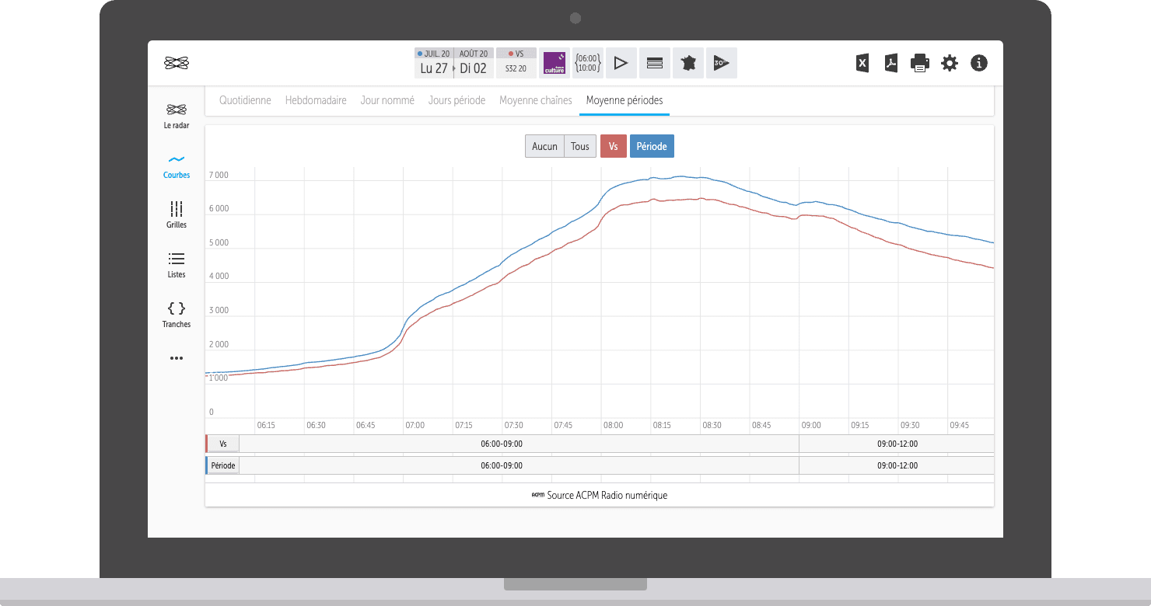Print the report with the printer icon
Viewport: 1151px width, 606px height.
click(x=920, y=64)
